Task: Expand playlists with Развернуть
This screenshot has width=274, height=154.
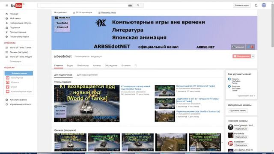Action: tap(15, 61)
